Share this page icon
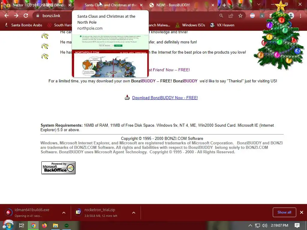 [x=231, y=16]
